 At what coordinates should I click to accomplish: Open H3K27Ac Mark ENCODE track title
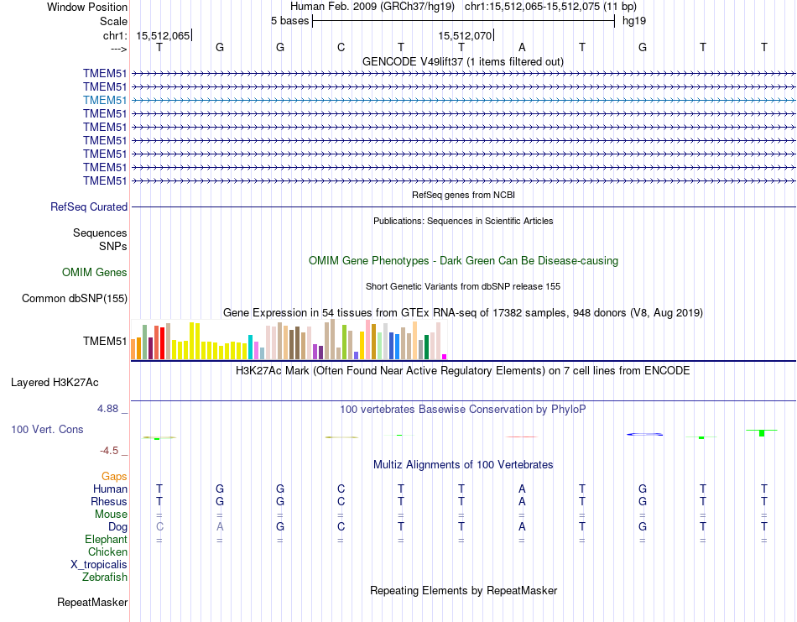point(463,371)
